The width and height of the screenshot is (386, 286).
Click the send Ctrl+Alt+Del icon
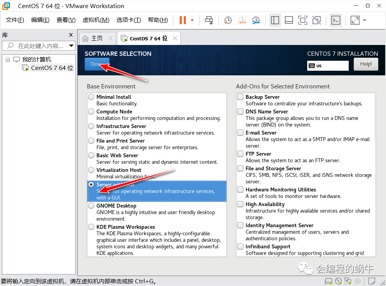209,20
